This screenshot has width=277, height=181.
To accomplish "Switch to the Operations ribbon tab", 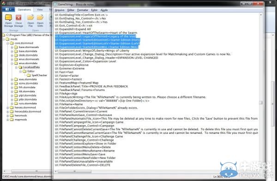I will pyautogui.click(x=24, y=10).
